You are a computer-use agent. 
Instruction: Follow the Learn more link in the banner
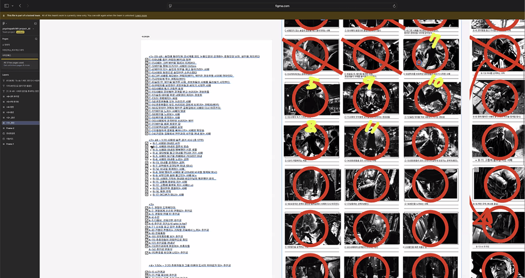pos(141,16)
